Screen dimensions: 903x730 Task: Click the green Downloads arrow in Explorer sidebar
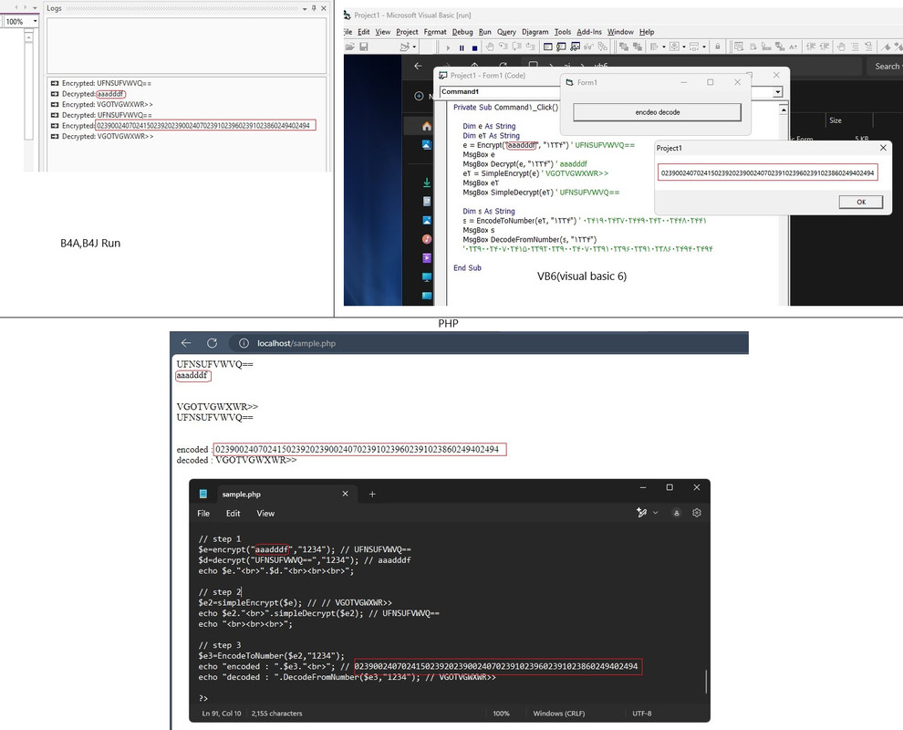[427, 182]
